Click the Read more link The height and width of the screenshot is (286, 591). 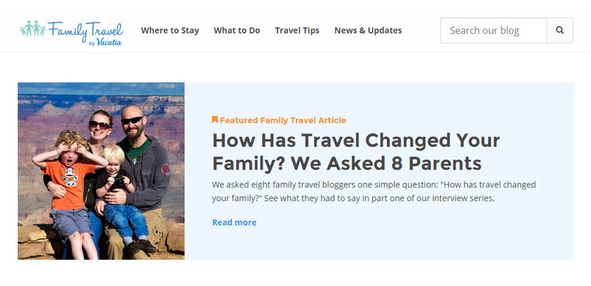[x=234, y=222]
